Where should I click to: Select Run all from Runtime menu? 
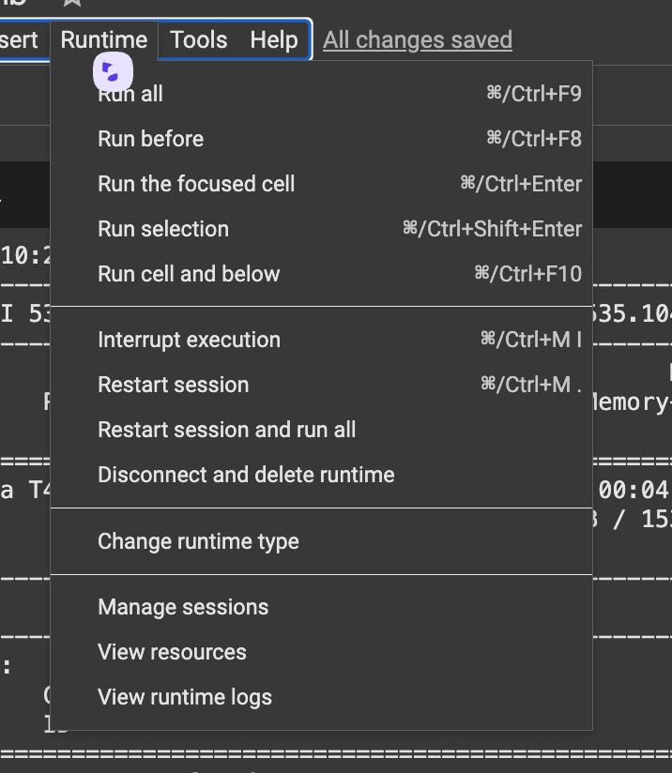click(131, 95)
